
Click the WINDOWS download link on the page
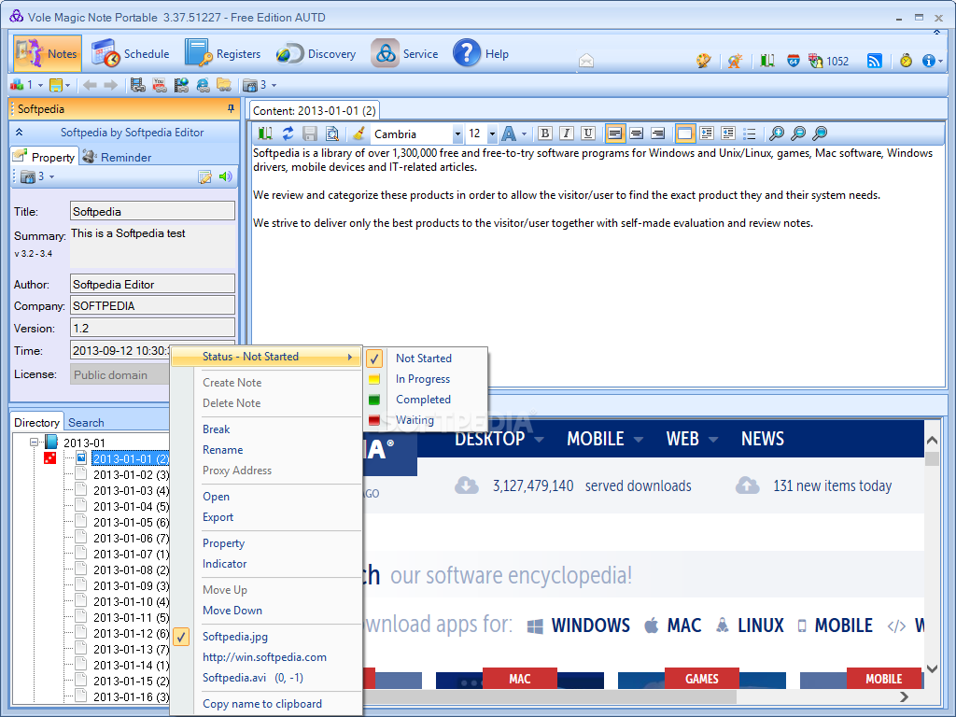[590, 626]
